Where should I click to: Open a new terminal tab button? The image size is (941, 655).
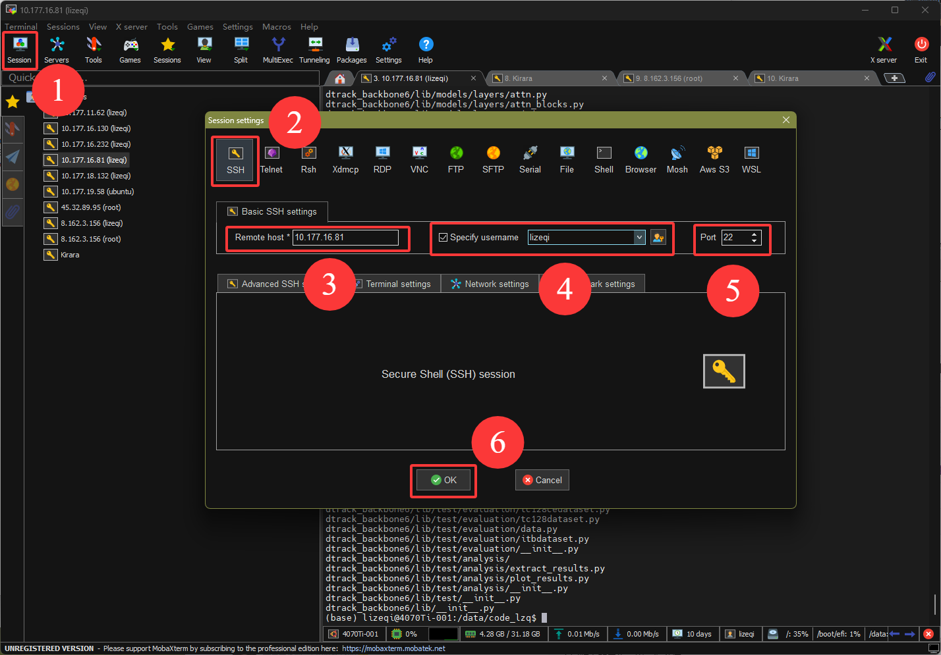click(x=894, y=78)
